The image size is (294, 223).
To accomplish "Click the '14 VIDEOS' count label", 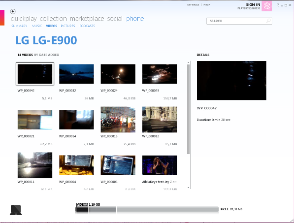I will click(x=25, y=55).
